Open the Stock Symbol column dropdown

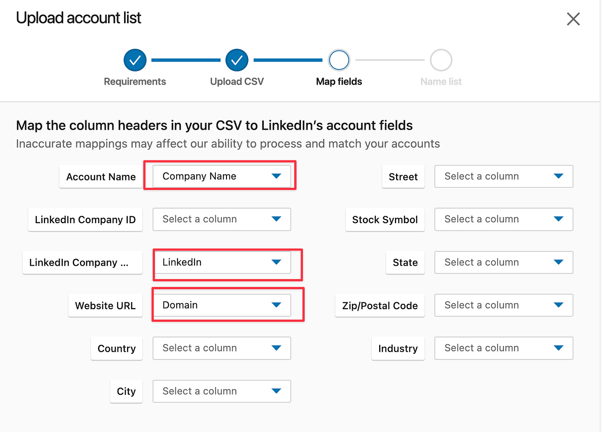504,220
